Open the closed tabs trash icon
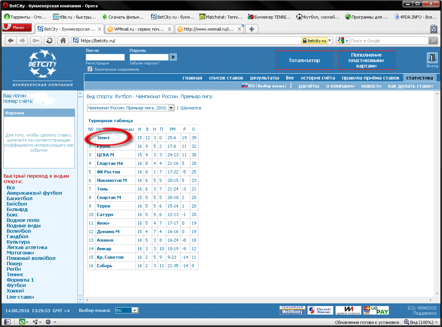Screen dimensions: 442x327 coord(433,29)
